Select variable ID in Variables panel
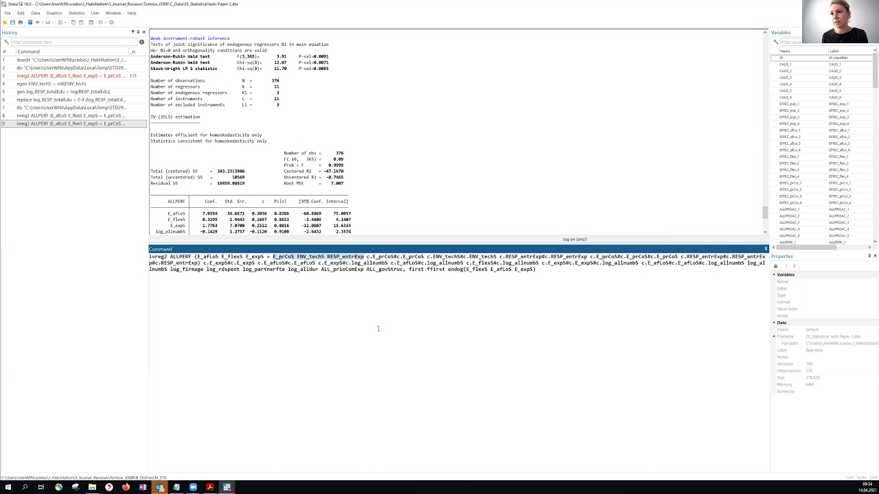Viewport: 879px width, 494px height. tap(822, 58)
